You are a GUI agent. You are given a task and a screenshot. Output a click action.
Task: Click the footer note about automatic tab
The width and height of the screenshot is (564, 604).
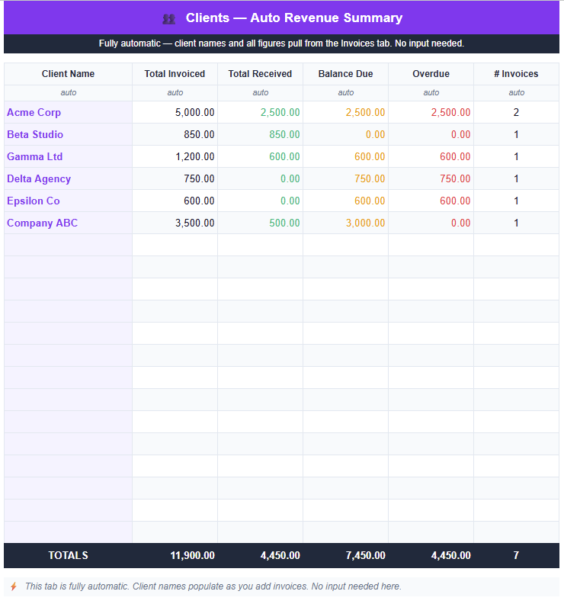[x=213, y=586]
